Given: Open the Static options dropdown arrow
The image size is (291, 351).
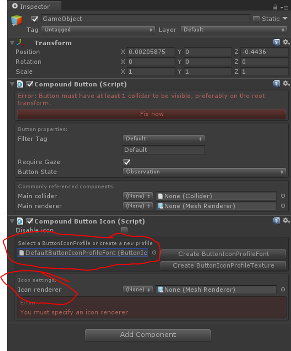Looking at the screenshot, I should pyautogui.click(x=285, y=19).
